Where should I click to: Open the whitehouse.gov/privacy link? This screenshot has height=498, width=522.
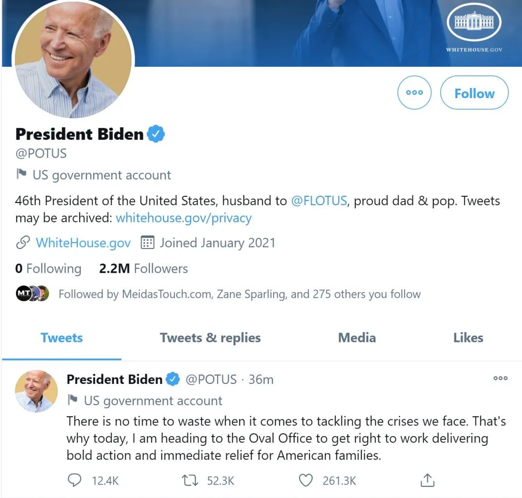[184, 218]
